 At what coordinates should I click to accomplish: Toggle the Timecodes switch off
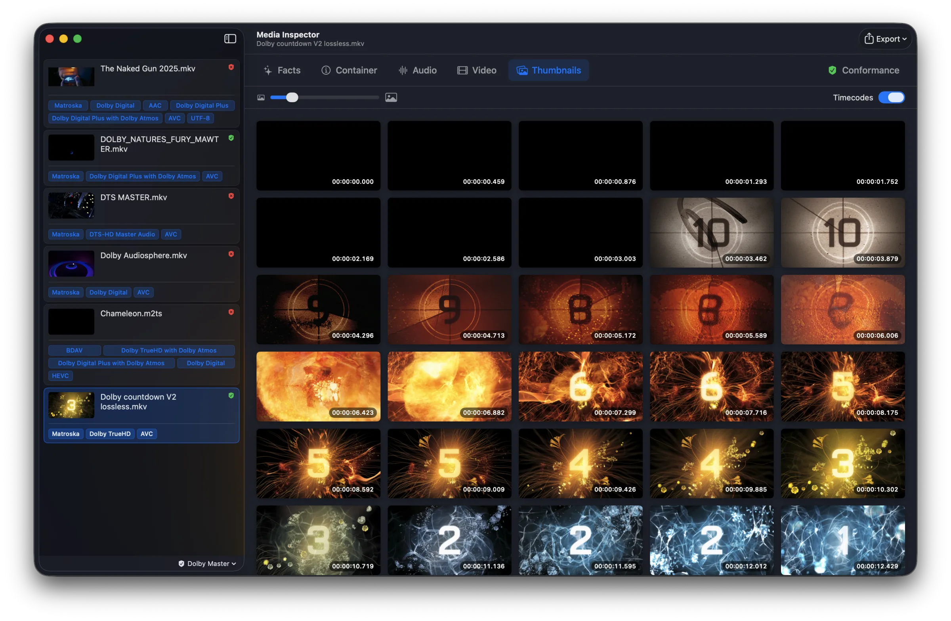(x=892, y=97)
